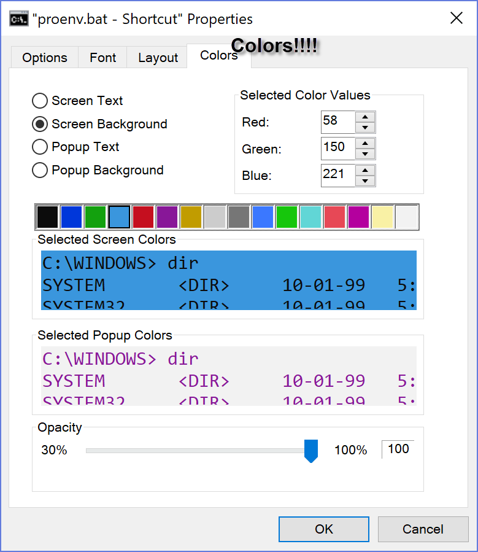Increase the Green value with up arrow
478x552 pixels.
coord(365,143)
